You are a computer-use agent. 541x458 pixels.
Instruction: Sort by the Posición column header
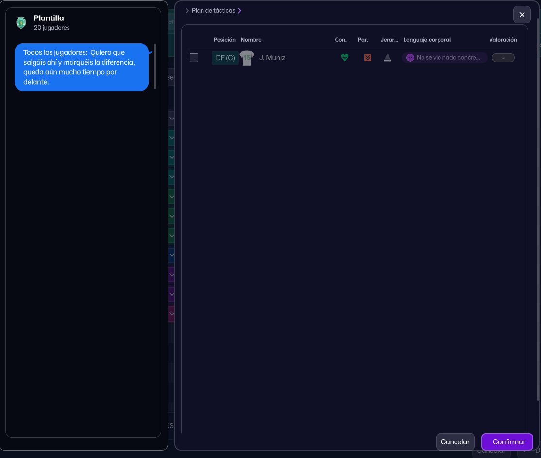(224, 40)
